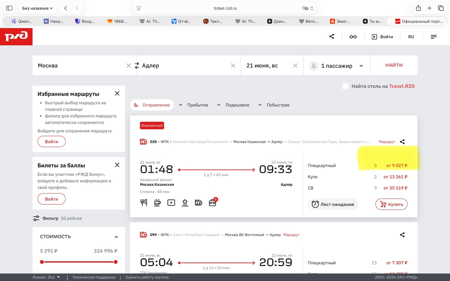Click the maximum price slider handle
The image size is (450, 281).
115,262
